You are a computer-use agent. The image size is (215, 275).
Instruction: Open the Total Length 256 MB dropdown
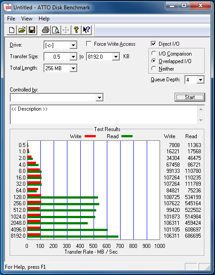(73, 68)
